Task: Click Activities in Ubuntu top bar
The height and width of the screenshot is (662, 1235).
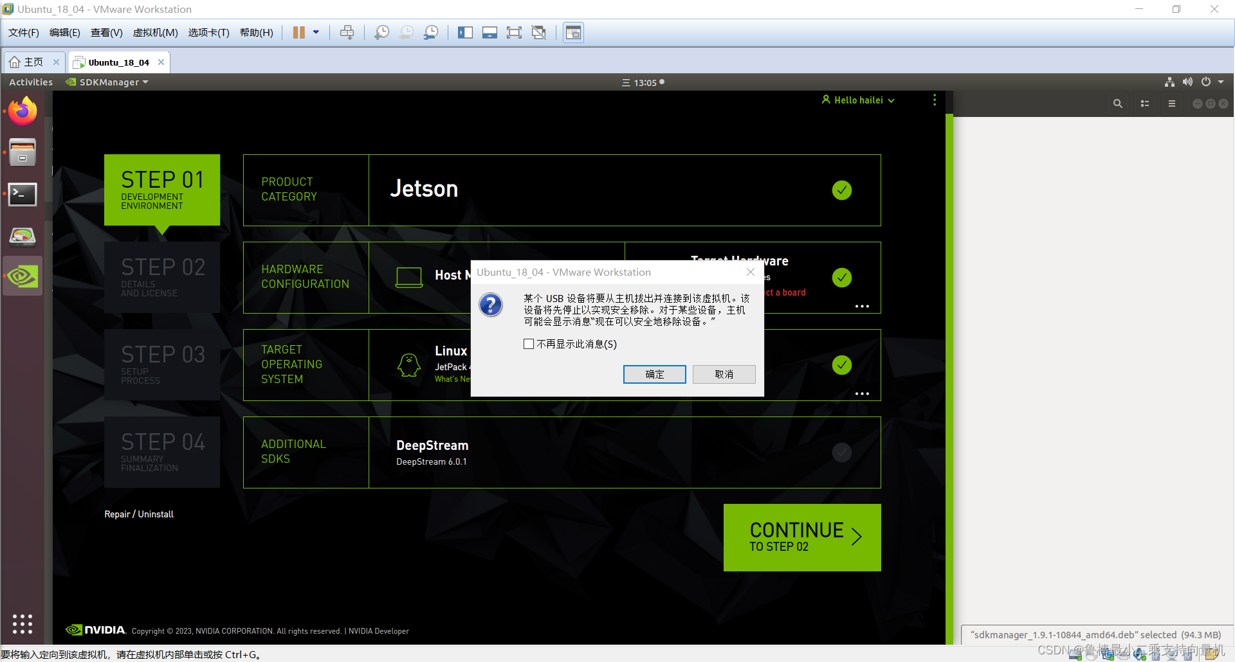Action: pos(31,82)
